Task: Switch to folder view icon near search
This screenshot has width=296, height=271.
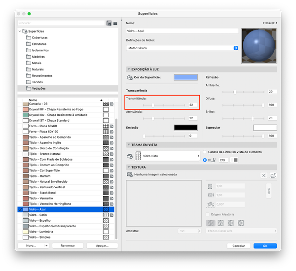Action: point(109,23)
